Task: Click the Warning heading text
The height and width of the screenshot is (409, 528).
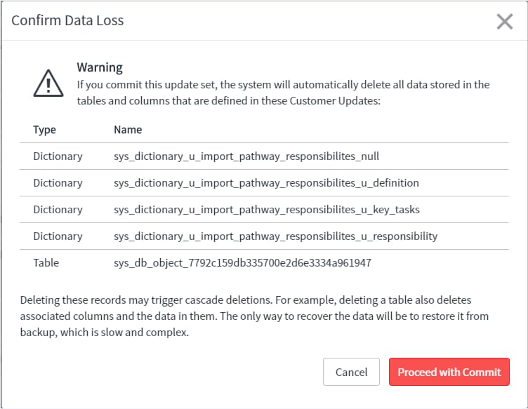Action: coord(100,67)
